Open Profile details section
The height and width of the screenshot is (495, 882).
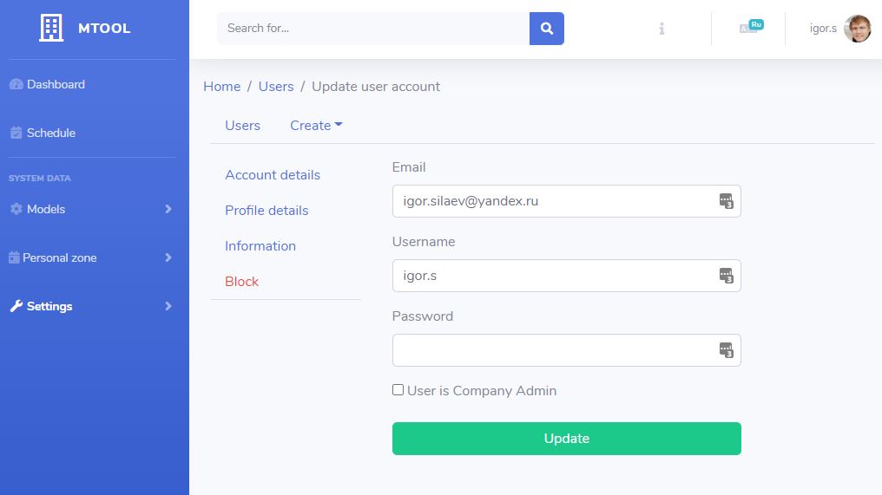(x=267, y=210)
